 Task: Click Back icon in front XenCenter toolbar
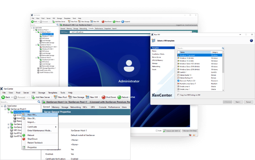point(3,97)
